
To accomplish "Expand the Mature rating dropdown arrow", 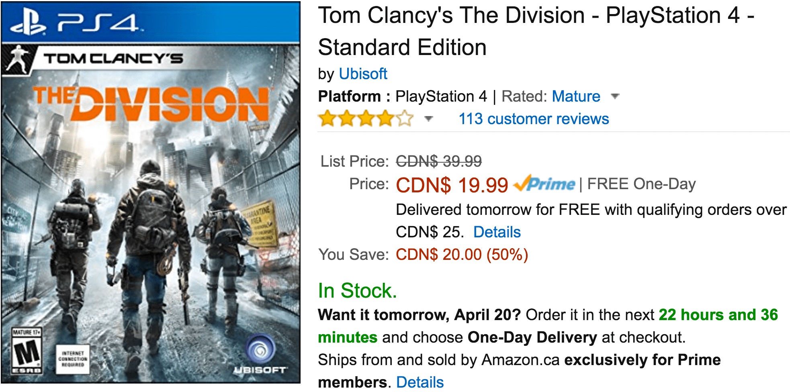I will pyautogui.click(x=615, y=96).
